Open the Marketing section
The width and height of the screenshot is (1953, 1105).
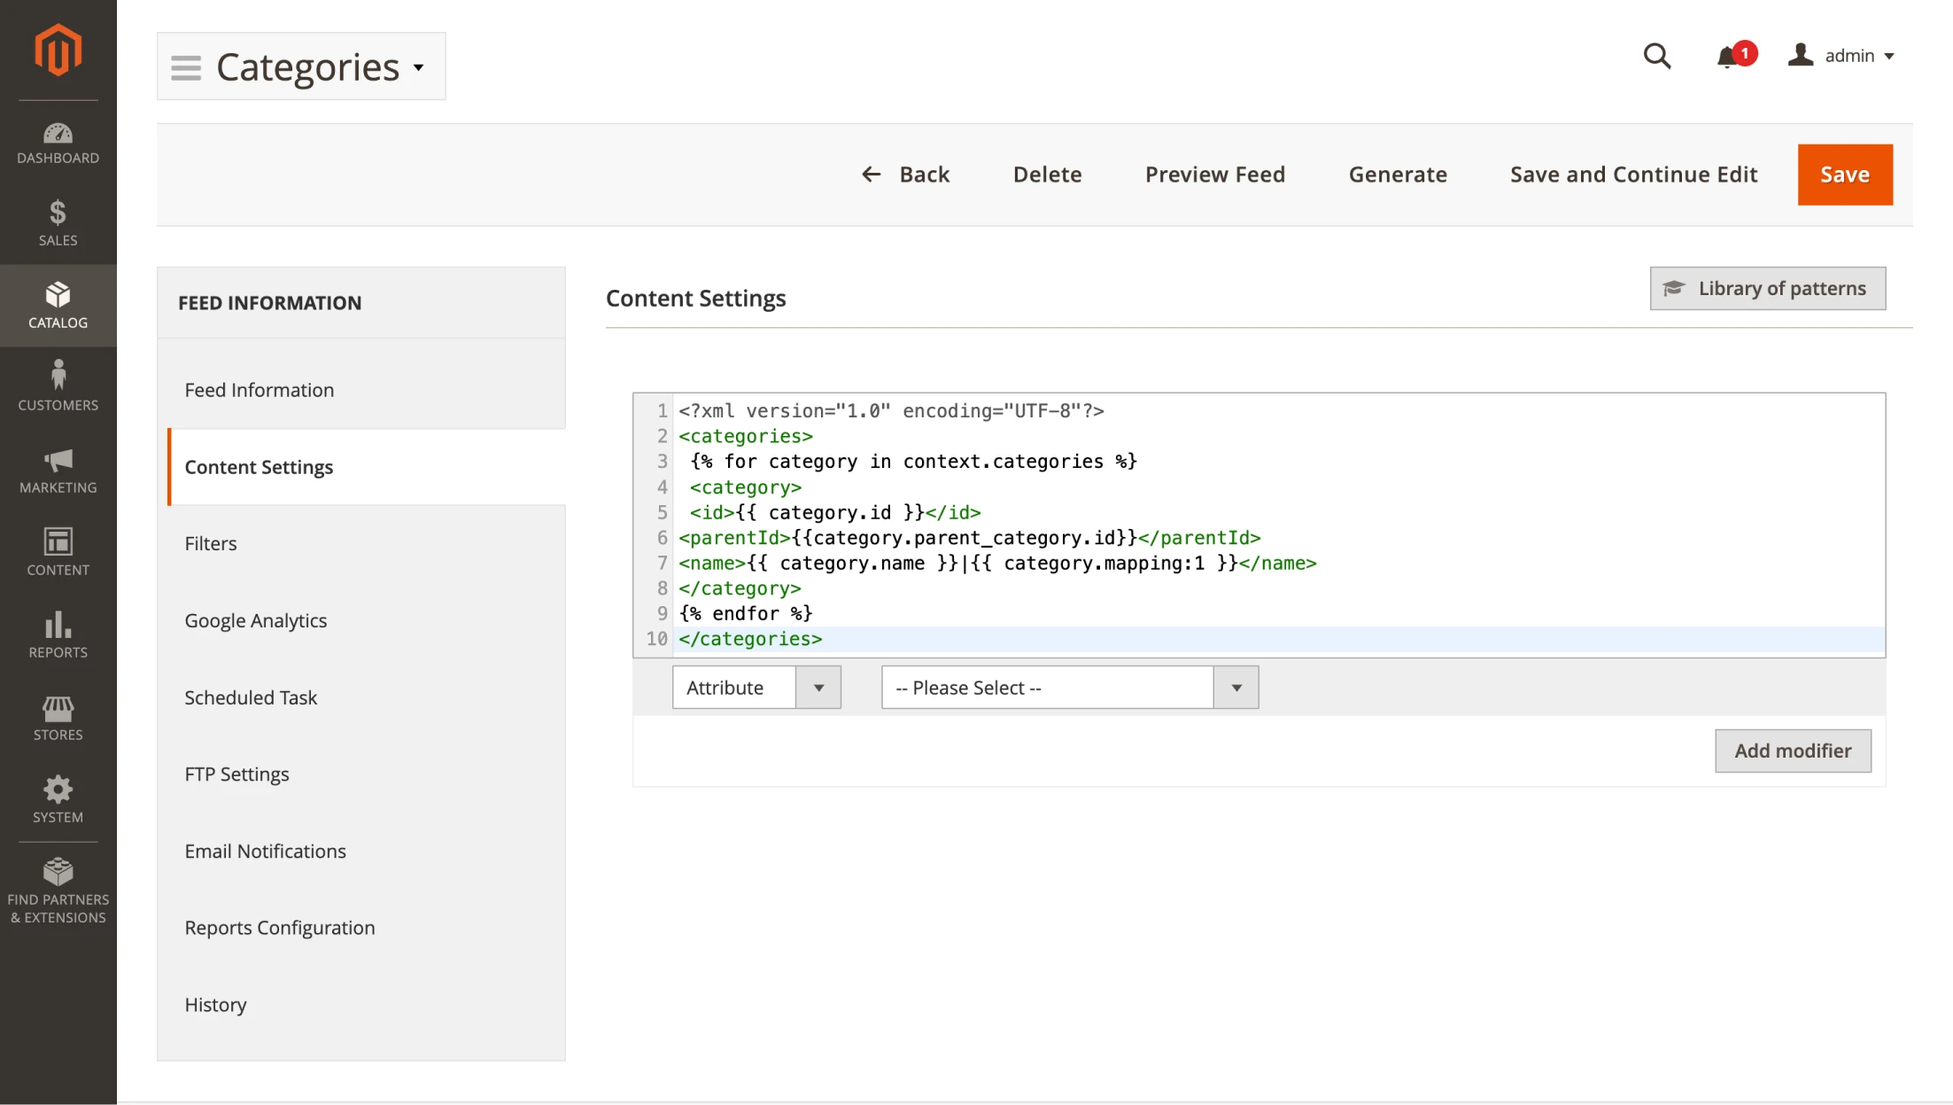58,470
